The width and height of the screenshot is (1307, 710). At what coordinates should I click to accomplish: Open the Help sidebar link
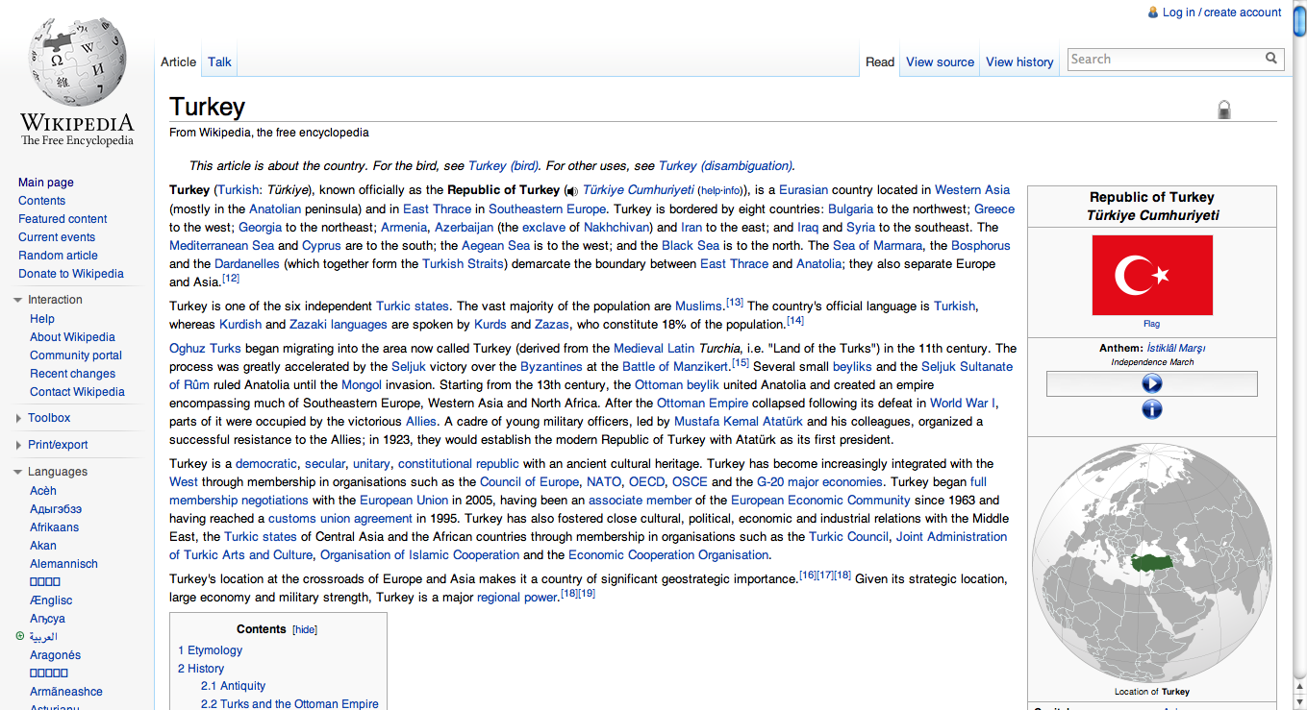42,319
